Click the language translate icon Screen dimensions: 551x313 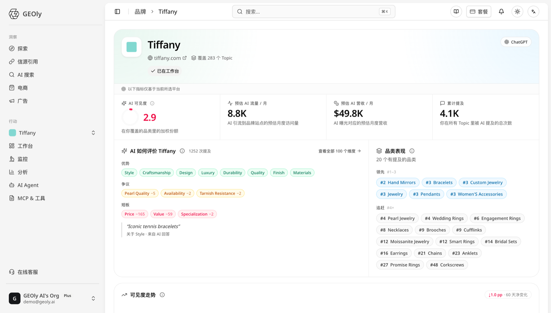click(533, 12)
